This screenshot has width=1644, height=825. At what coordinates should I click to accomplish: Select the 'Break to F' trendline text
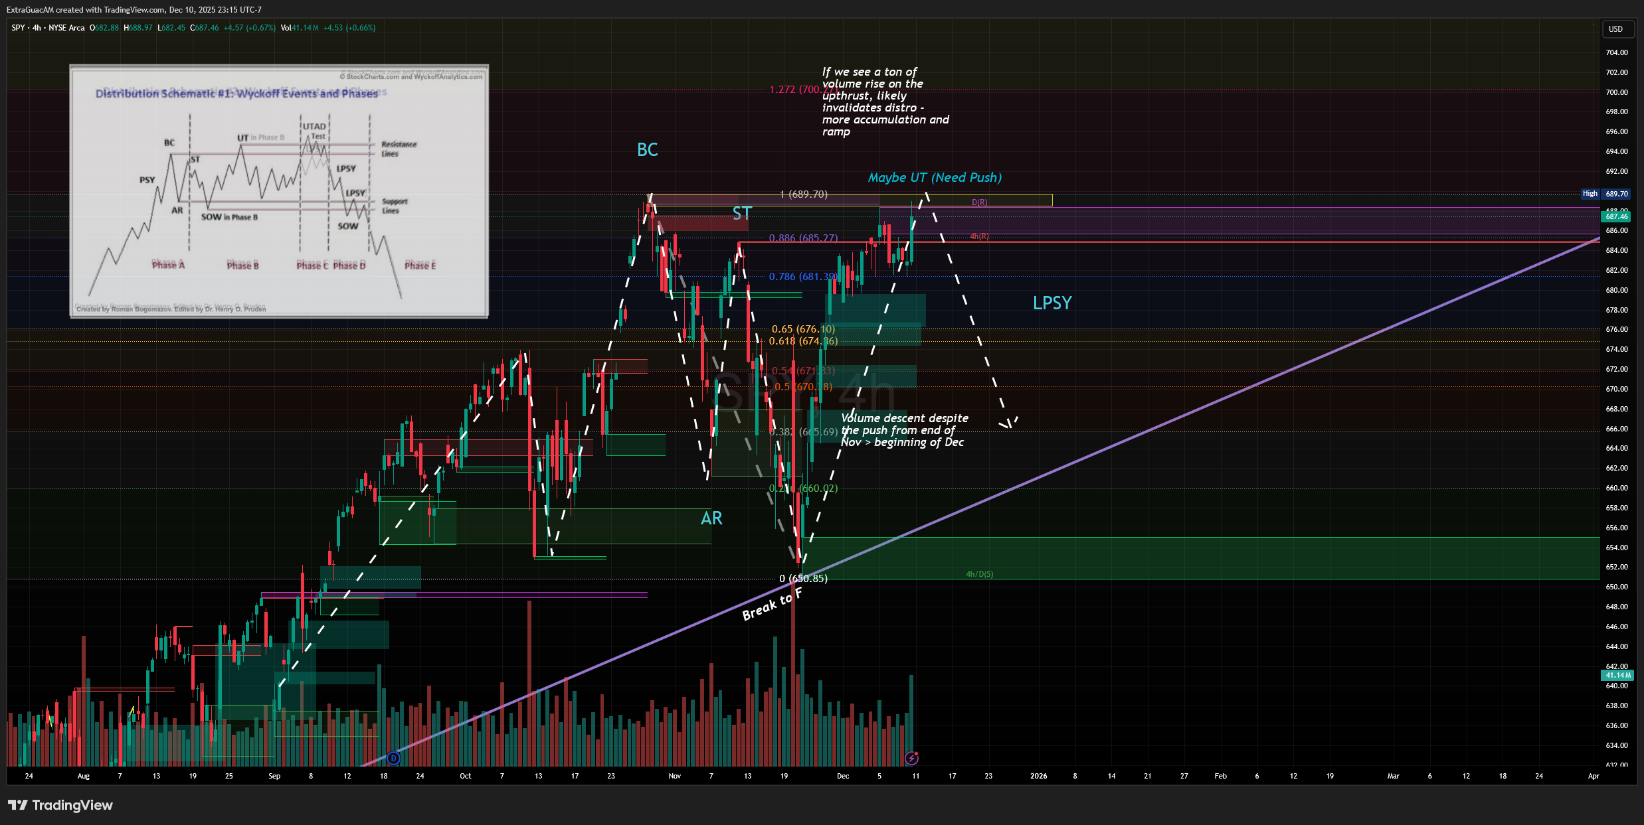tap(772, 605)
